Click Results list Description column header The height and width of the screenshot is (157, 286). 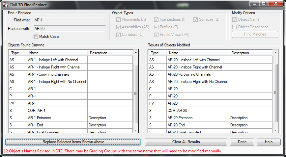(251, 53)
